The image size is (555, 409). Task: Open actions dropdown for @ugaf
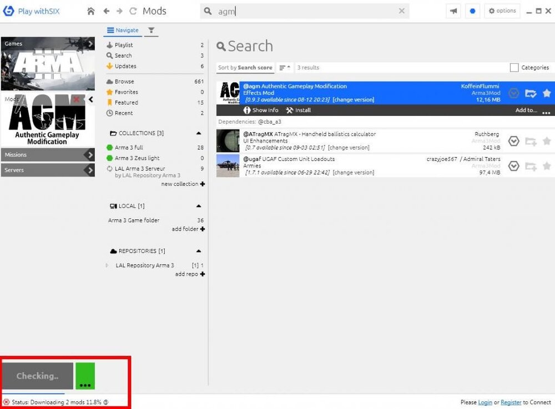pyautogui.click(x=513, y=166)
